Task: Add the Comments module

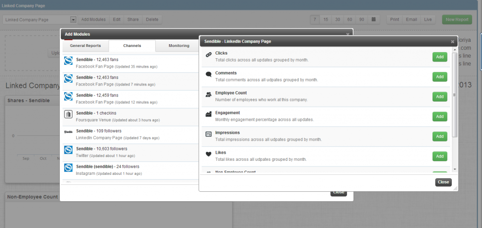Action: coord(440,77)
